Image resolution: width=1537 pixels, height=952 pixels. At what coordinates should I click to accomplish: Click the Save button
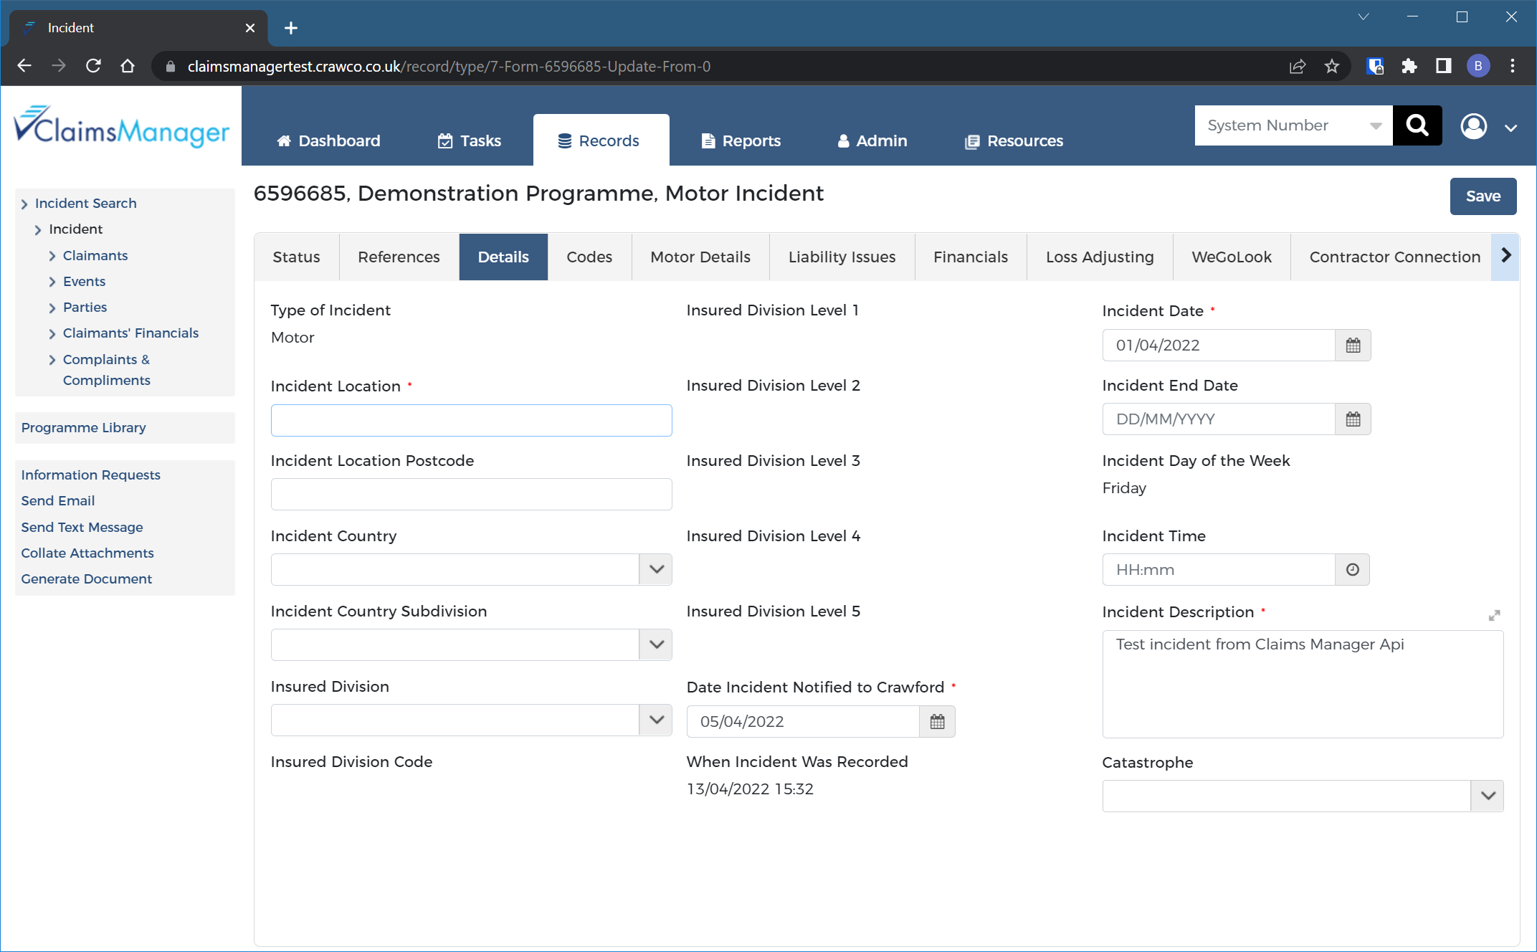1483,196
